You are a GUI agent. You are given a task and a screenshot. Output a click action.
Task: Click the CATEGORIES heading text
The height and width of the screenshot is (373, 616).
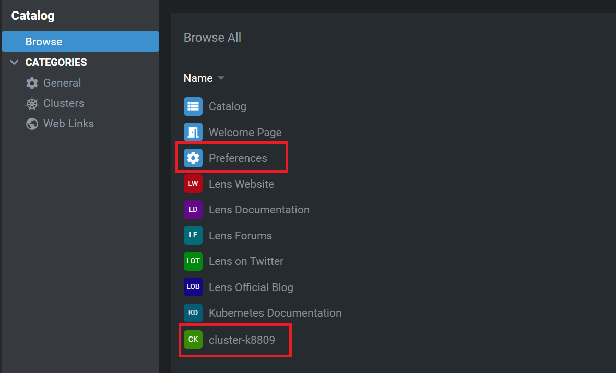[x=56, y=63]
